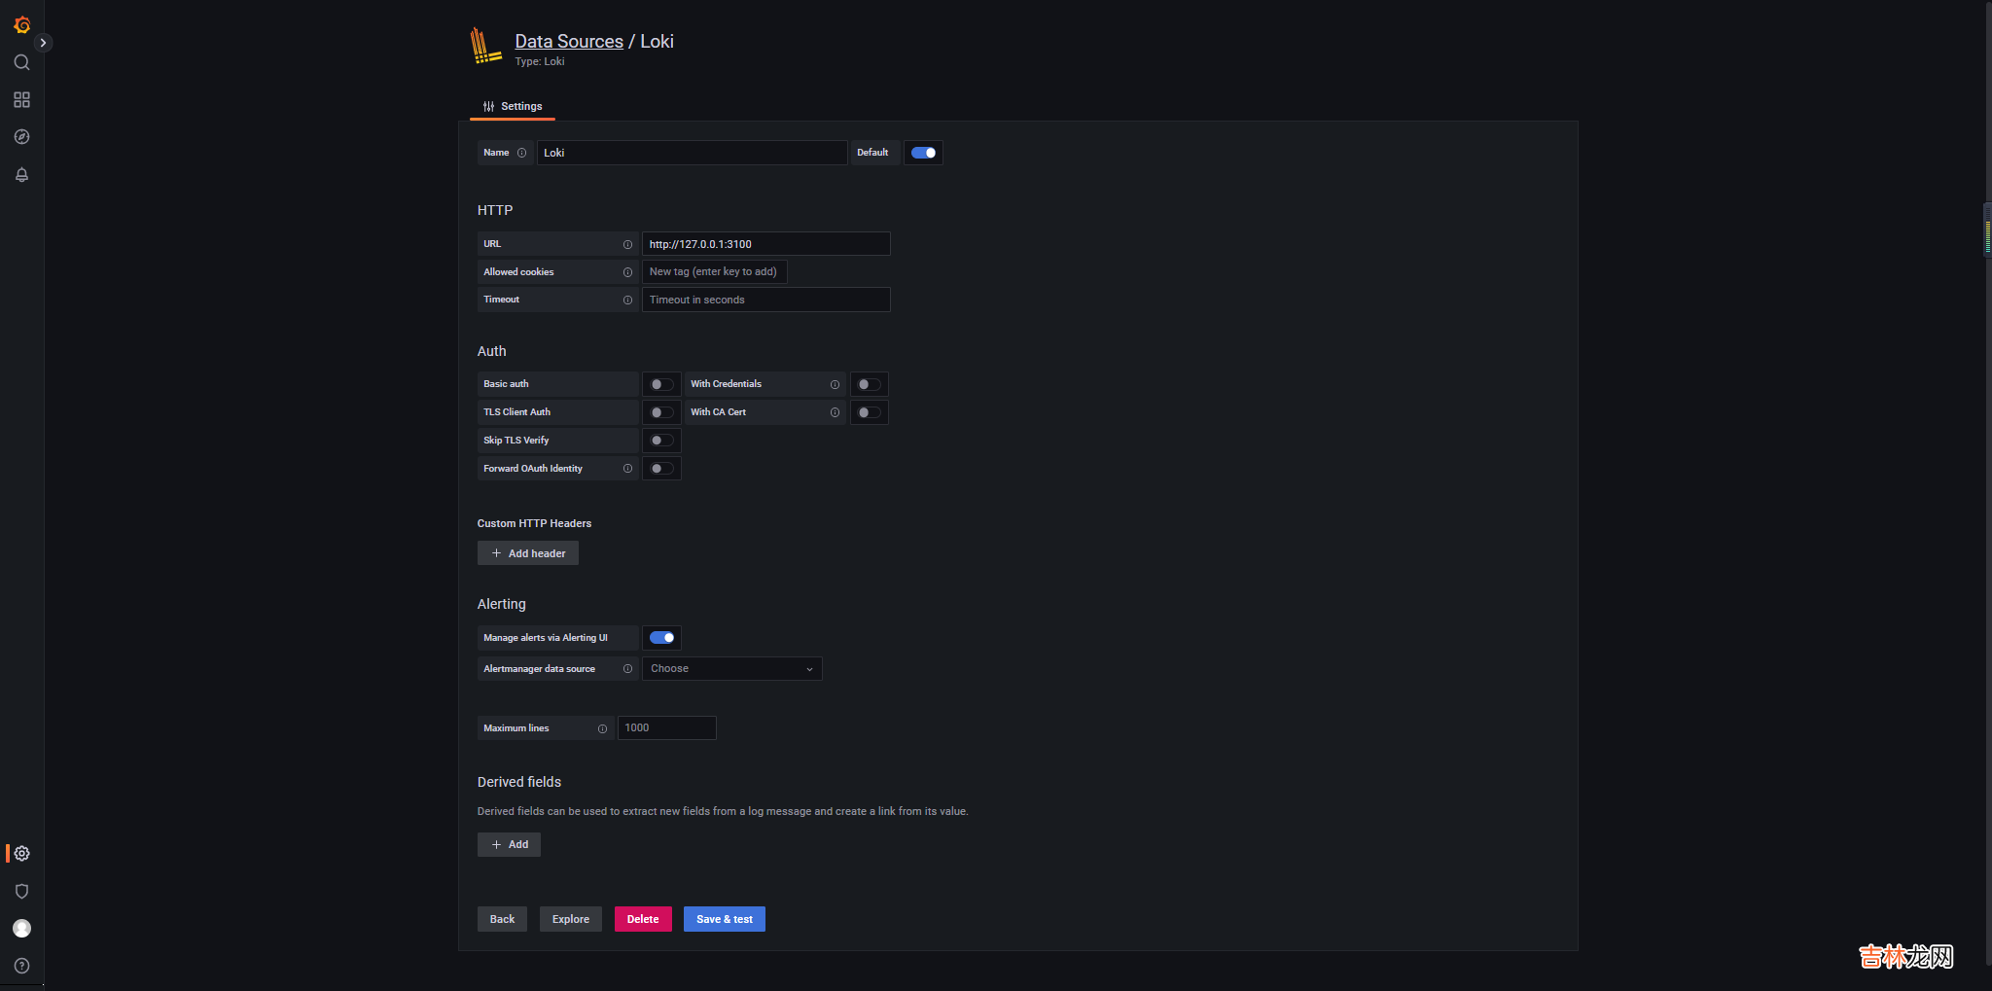
Task: Open the Server Admin shield icon
Action: coord(21,892)
